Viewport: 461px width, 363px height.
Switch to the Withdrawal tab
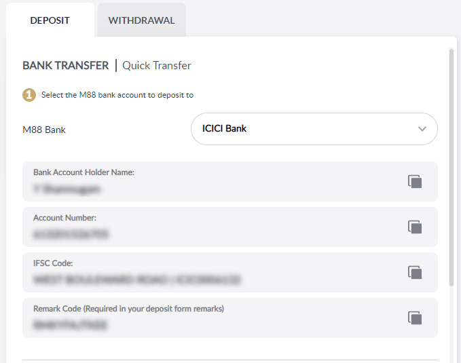click(141, 20)
